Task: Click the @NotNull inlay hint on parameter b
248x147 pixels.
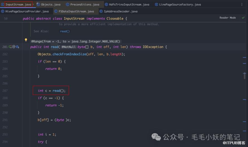Action: 69,47
